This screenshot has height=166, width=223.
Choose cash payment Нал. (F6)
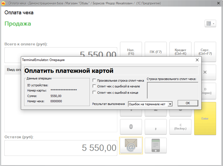[131, 49]
